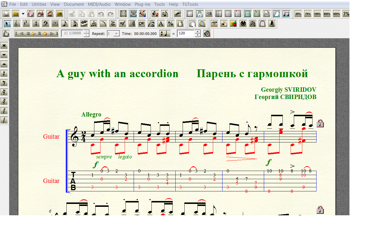This screenshot has height=238, width=371.
Task: Open the tempo note duration selector
Action: pos(165,34)
